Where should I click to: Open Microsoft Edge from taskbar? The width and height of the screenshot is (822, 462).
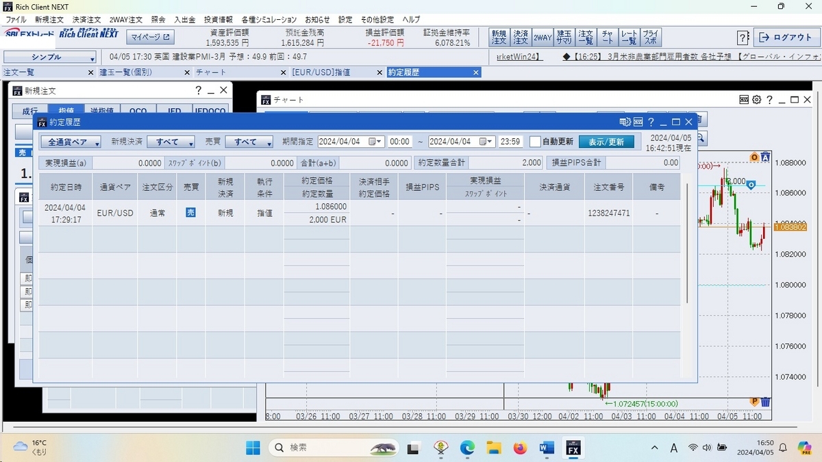coord(467,448)
